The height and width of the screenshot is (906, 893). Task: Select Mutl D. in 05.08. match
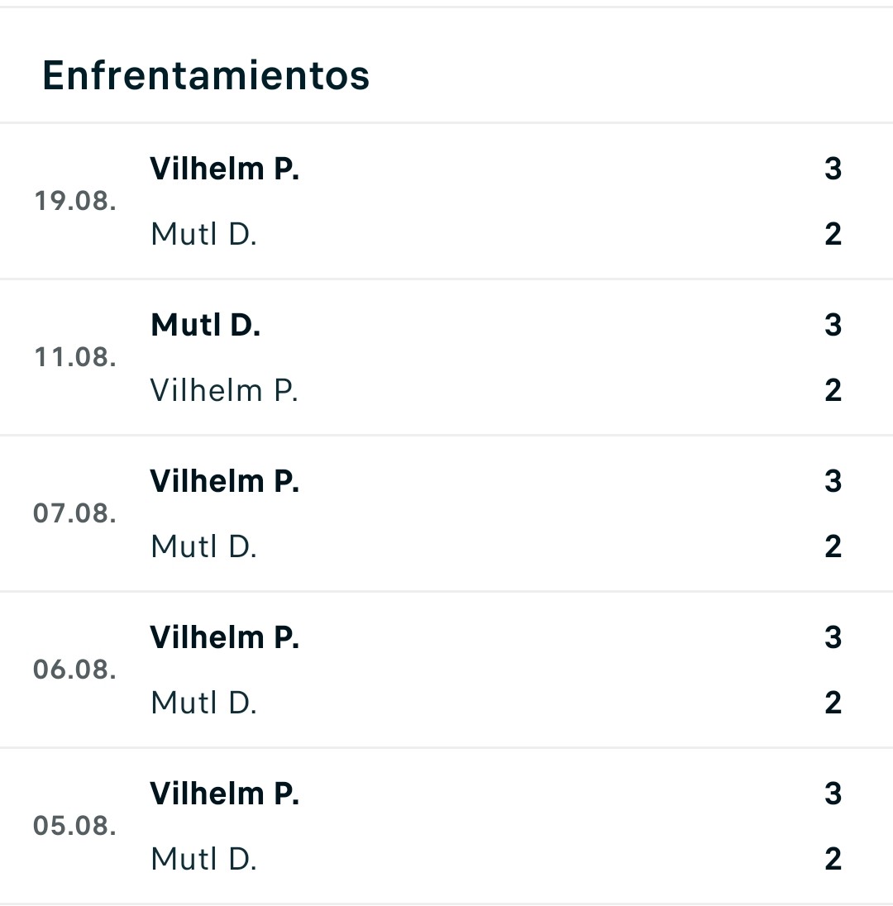click(x=203, y=859)
